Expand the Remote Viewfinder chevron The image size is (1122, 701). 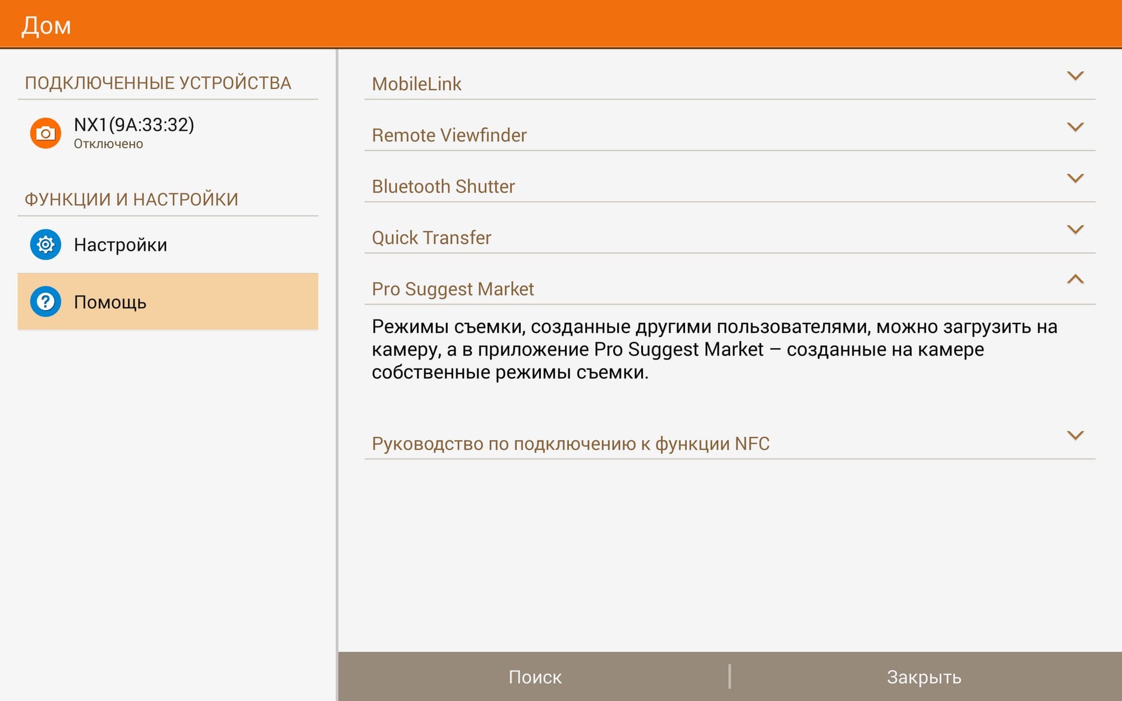click(1075, 127)
